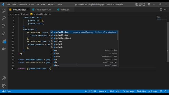This screenshot has height=95, width=169.
Task: Click Ln 22, Col 27 status
Action: coord(90,91)
